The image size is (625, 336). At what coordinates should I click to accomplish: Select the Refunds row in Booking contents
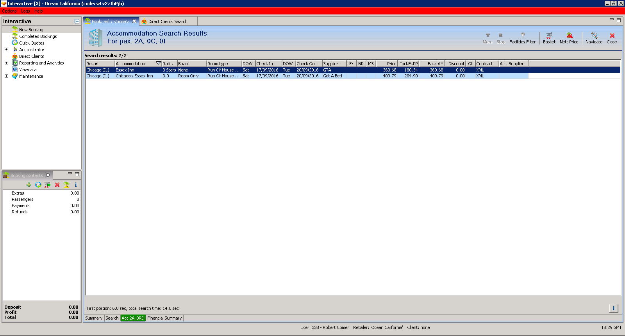pyautogui.click(x=41, y=212)
